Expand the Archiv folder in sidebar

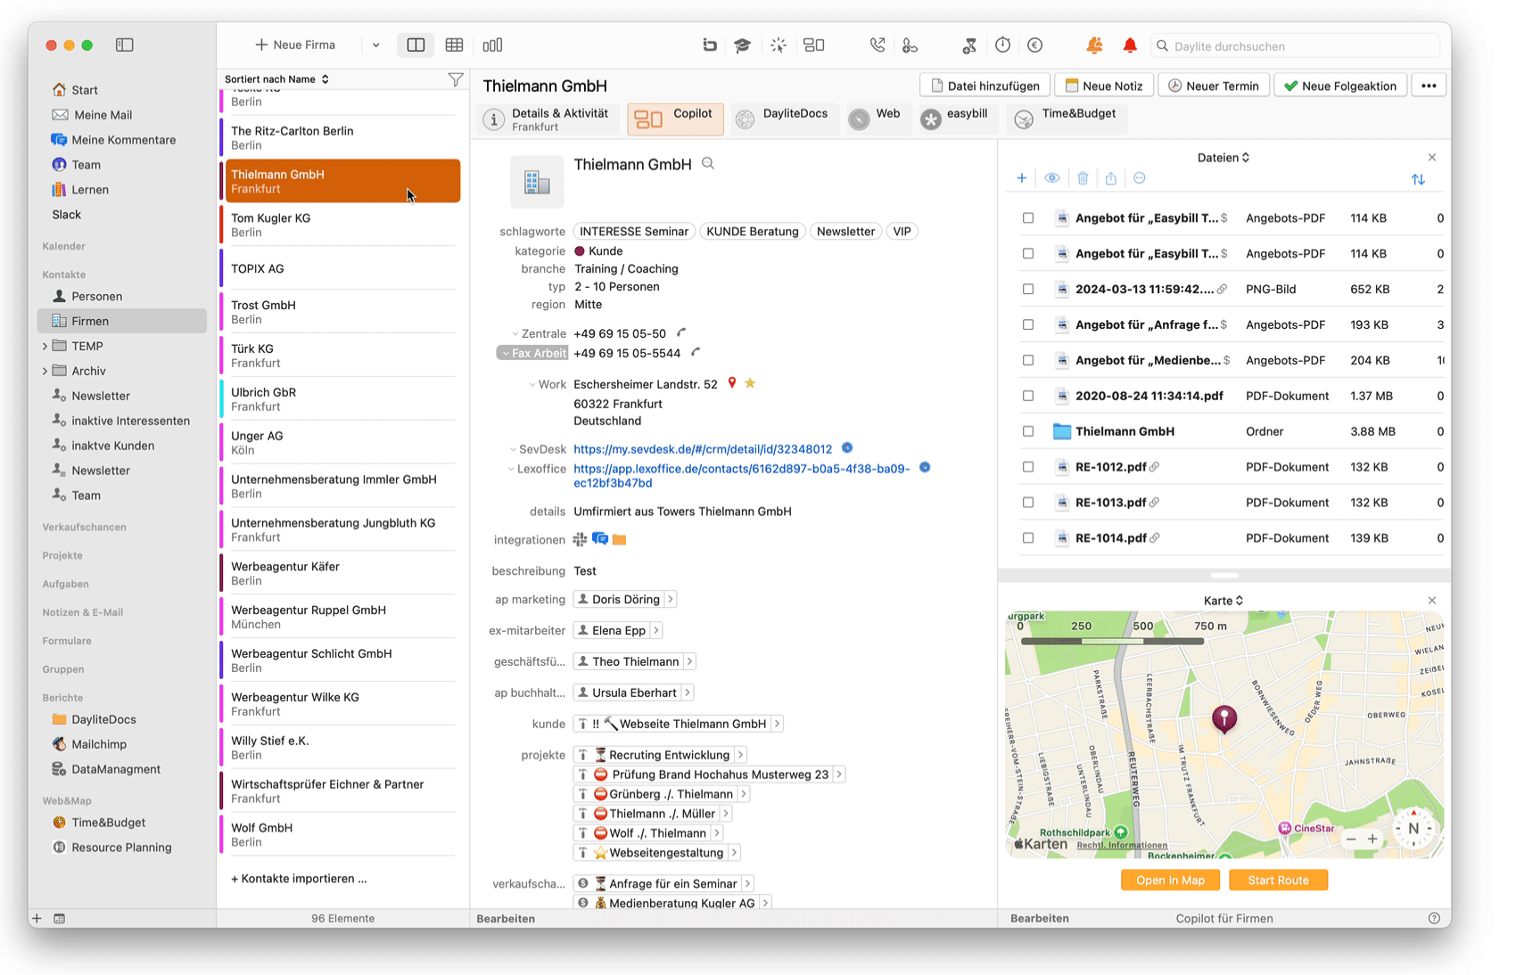click(45, 371)
